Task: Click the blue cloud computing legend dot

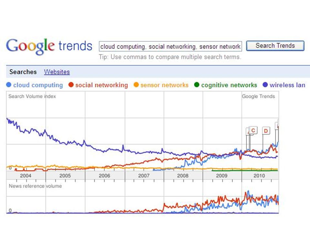Action: coord(9,85)
